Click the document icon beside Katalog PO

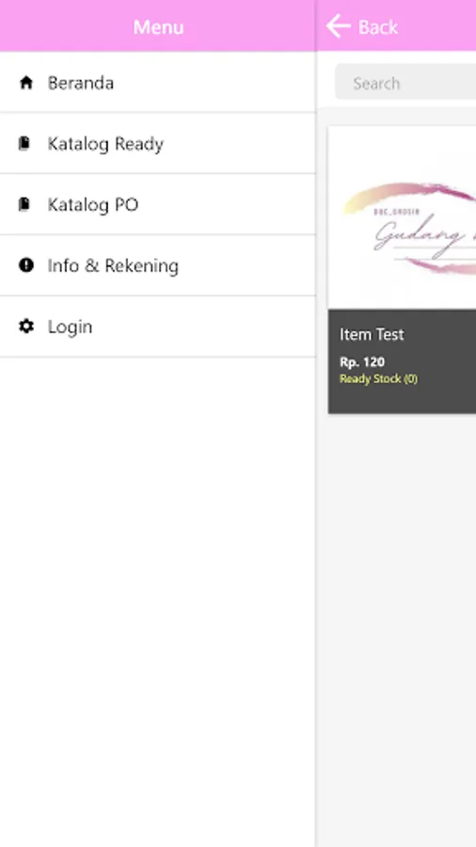[24, 204]
